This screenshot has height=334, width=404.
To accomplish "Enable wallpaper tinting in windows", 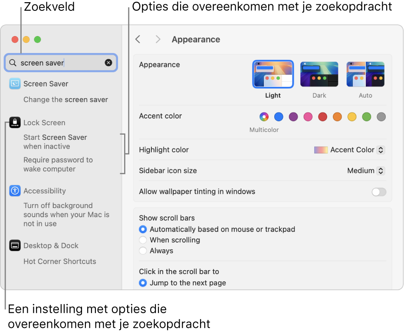I will (378, 192).
